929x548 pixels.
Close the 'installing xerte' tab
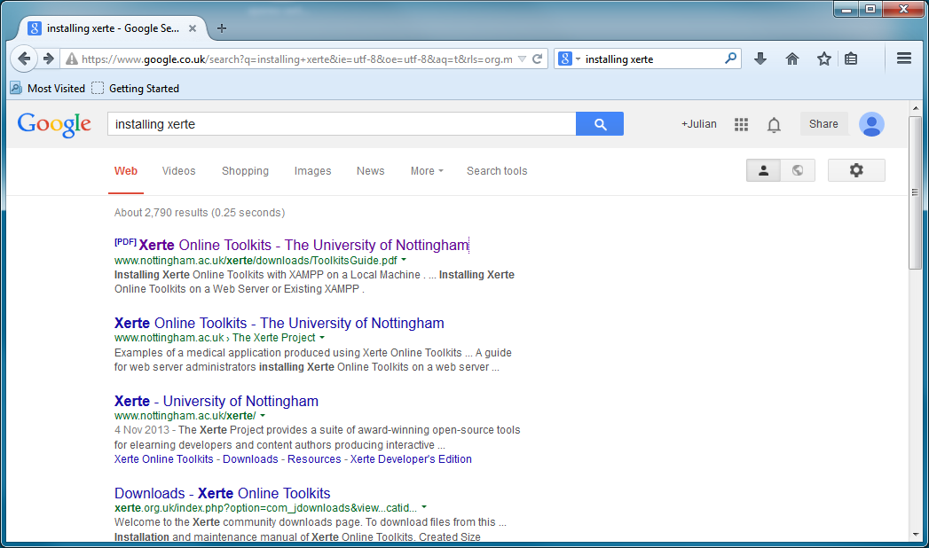tap(192, 28)
